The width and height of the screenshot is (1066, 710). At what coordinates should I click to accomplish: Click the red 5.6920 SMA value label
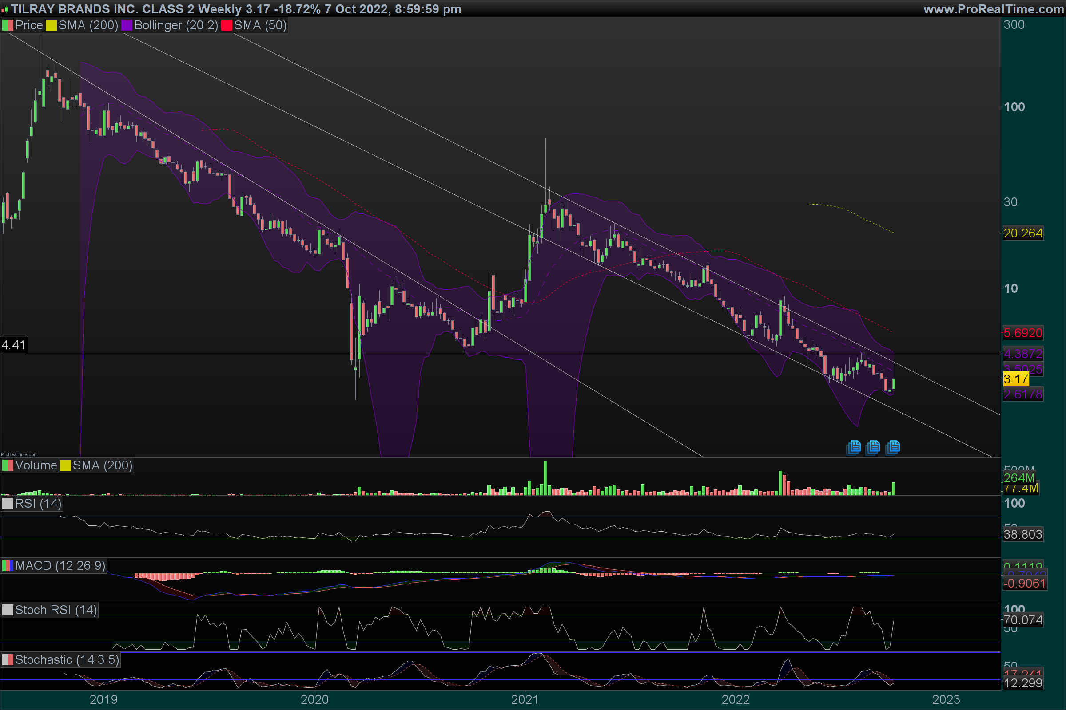tap(1023, 333)
